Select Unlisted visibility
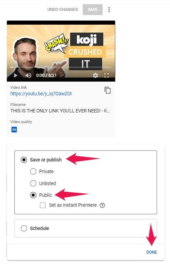 [33, 183]
